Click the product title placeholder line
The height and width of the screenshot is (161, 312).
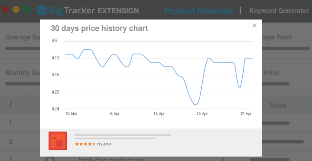point(123,135)
